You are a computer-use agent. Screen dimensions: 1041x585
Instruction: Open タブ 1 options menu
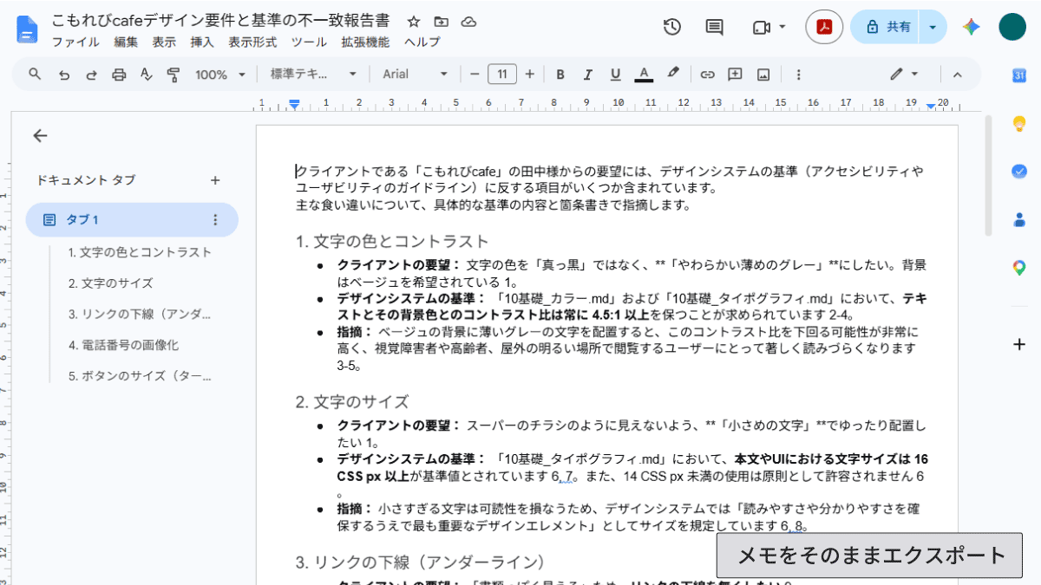pos(216,220)
